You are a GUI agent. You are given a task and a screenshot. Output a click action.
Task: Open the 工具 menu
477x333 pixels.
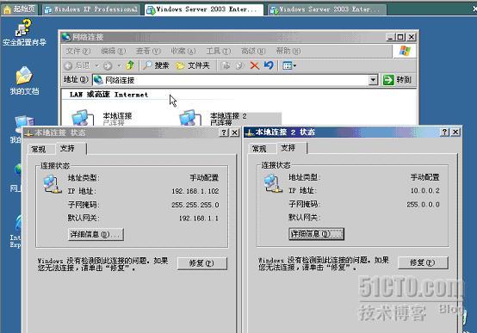(219, 51)
